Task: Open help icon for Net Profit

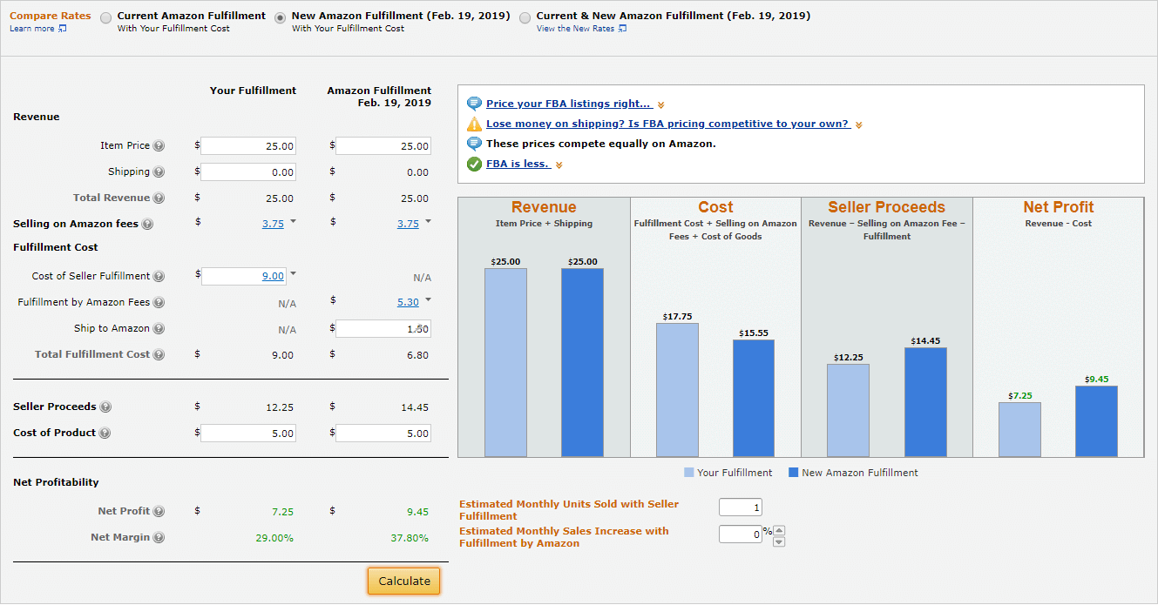Action: [x=159, y=512]
